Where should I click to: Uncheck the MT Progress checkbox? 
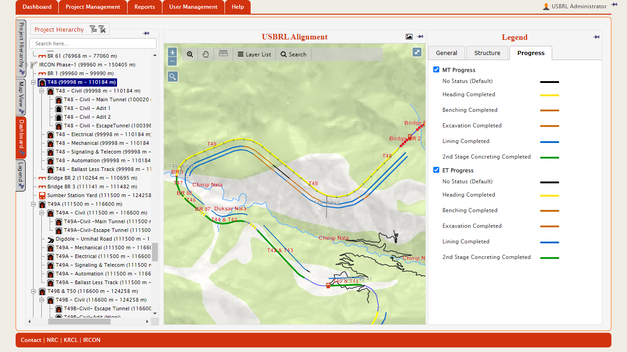tap(437, 70)
